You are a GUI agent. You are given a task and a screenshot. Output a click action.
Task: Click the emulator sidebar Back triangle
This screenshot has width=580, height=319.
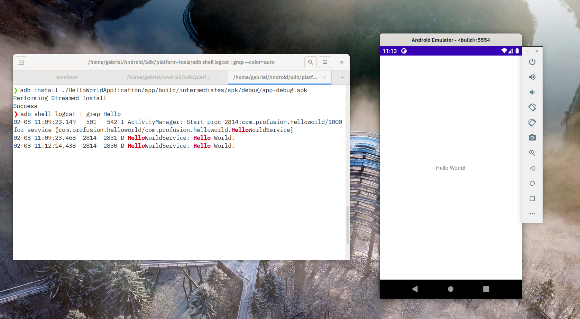(x=532, y=168)
